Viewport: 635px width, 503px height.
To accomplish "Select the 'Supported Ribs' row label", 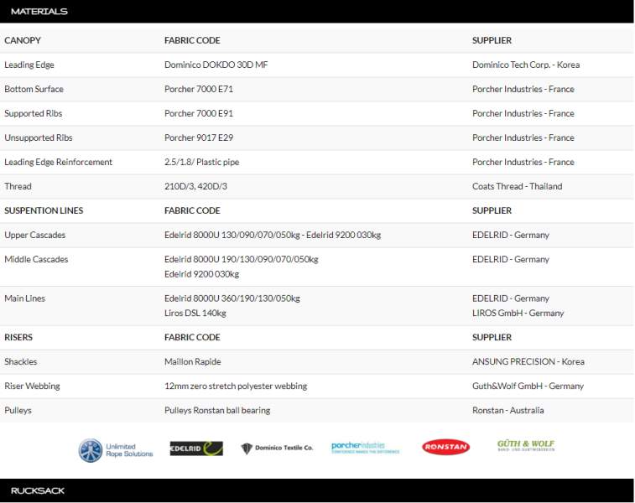I will point(34,113).
